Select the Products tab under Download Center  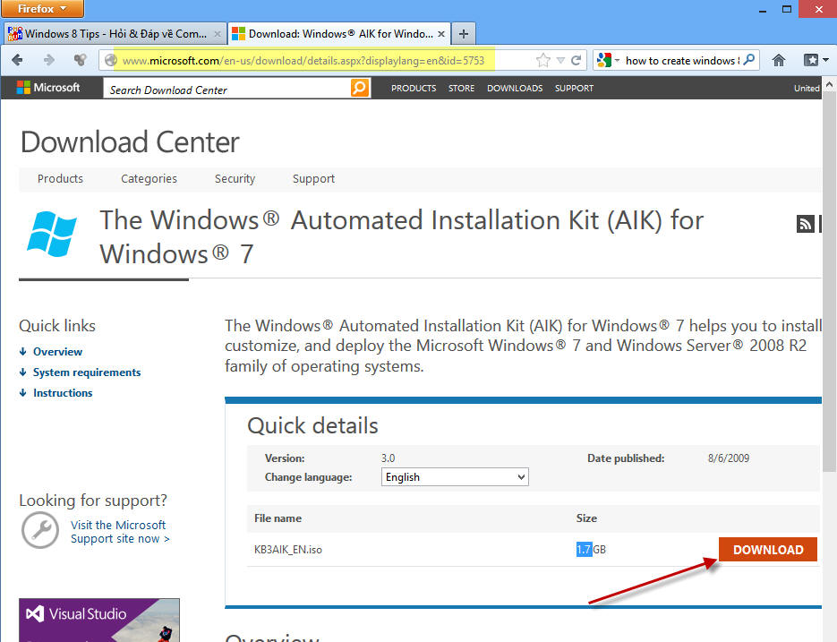click(60, 179)
